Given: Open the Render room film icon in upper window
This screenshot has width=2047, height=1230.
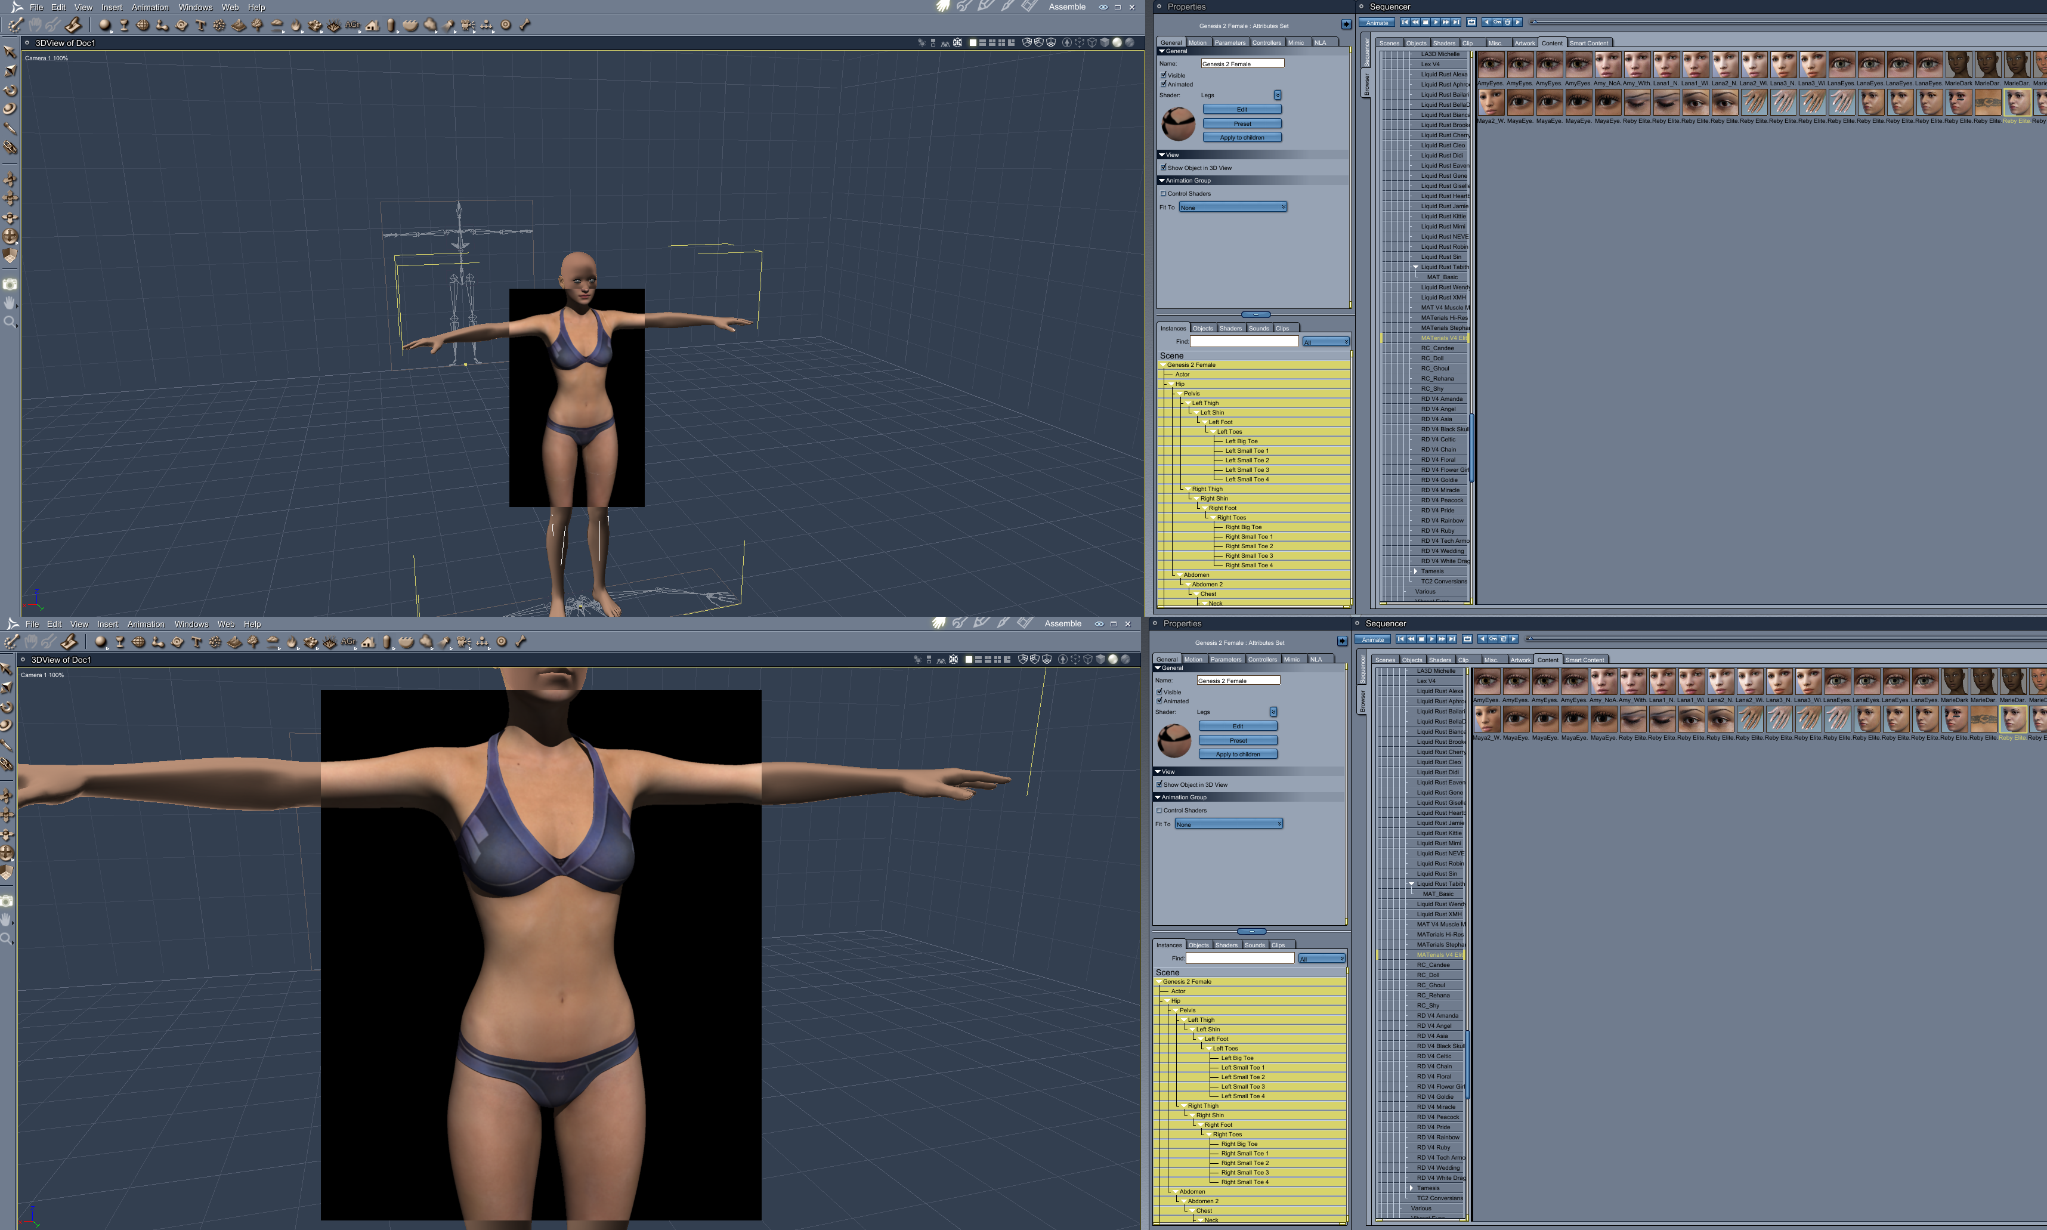Looking at the screenshot, I should 1029,7.
